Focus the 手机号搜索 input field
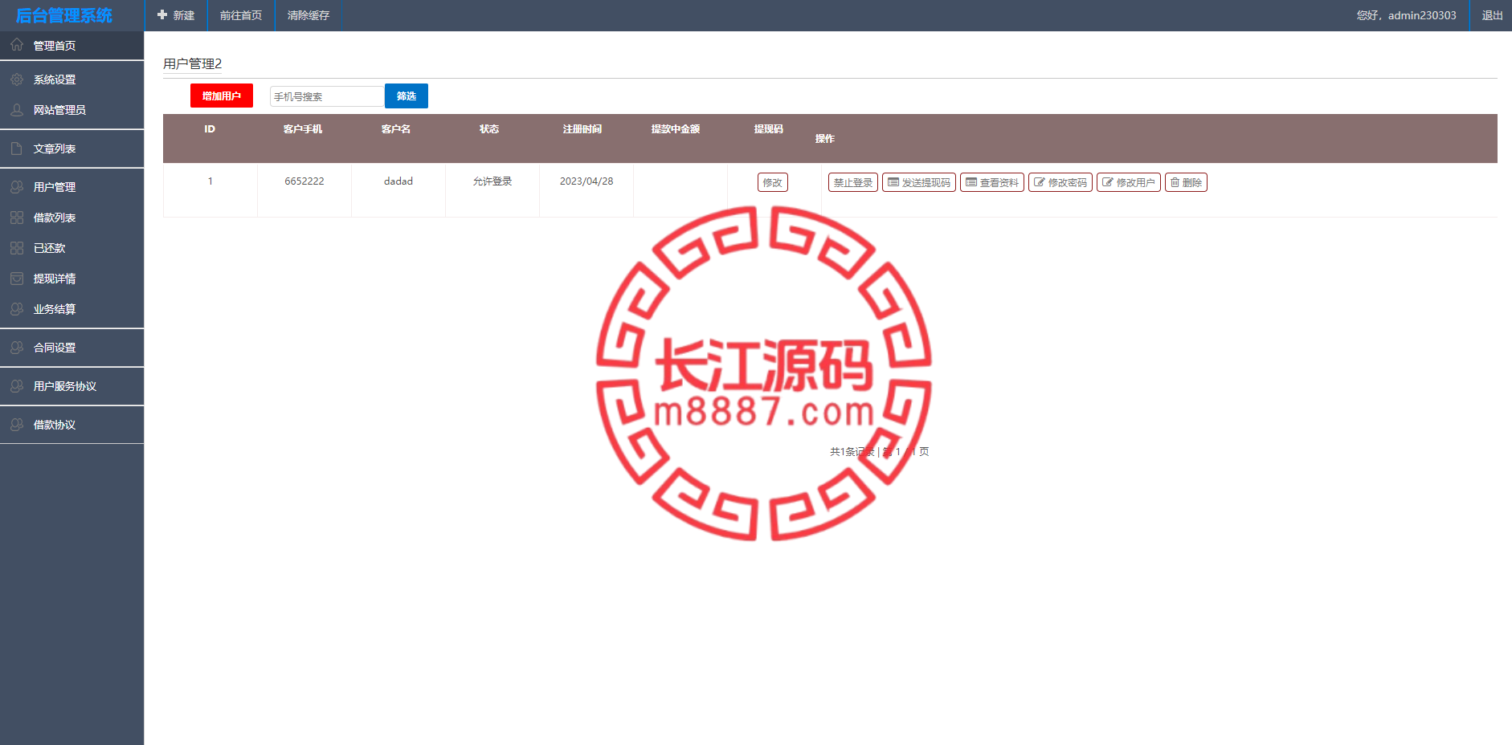This screenshot has height=745, width=1512. (327, 96)
